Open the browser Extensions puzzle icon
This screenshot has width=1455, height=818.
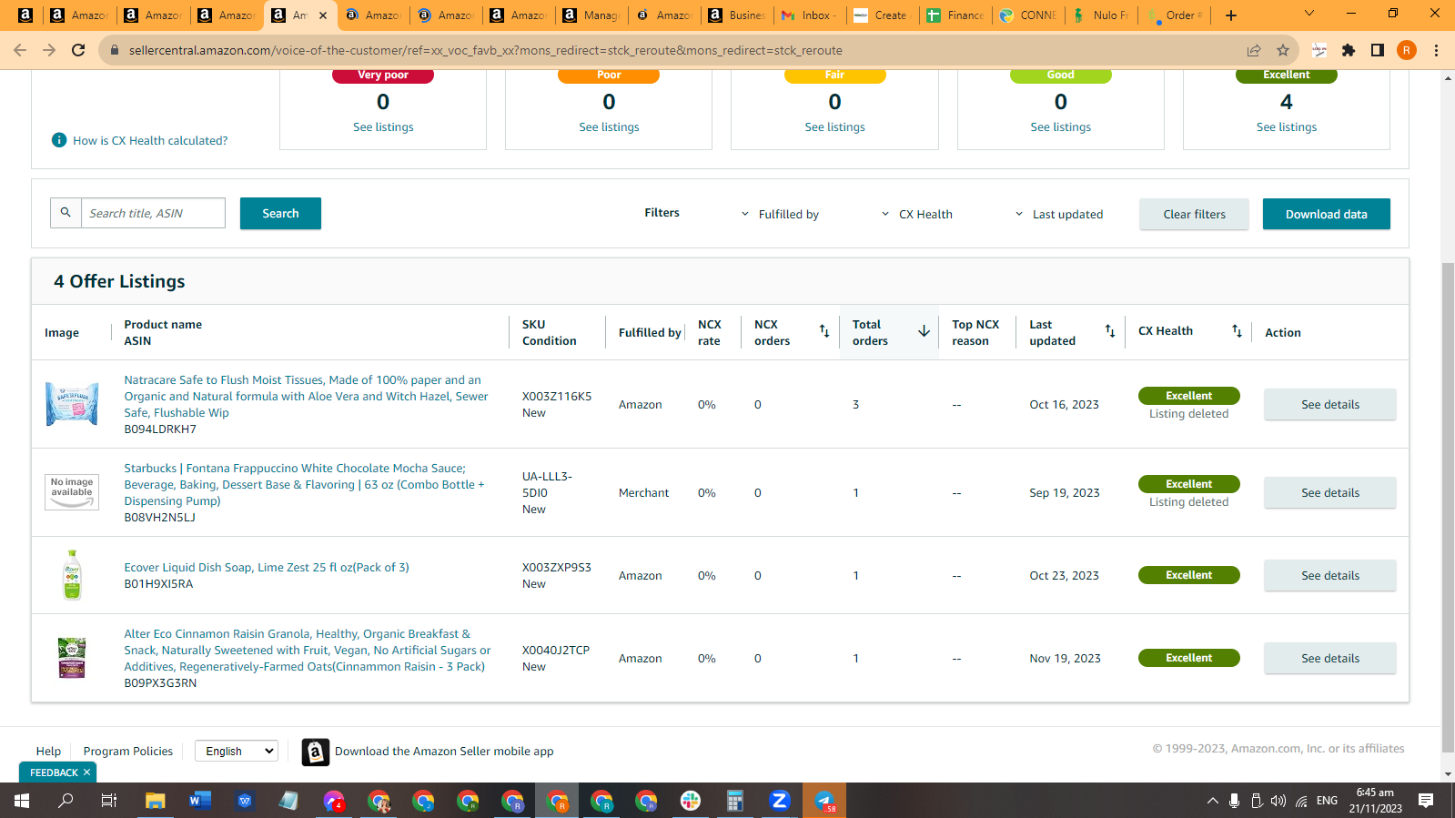click(1349, 50)
